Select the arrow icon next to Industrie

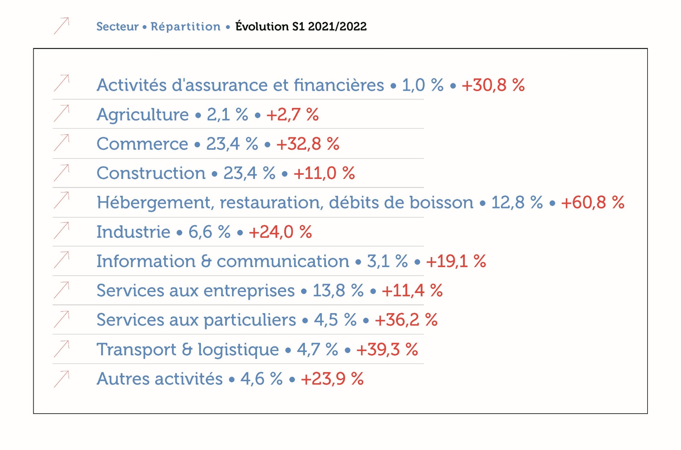pyautogui.click(x=62, y=230)
